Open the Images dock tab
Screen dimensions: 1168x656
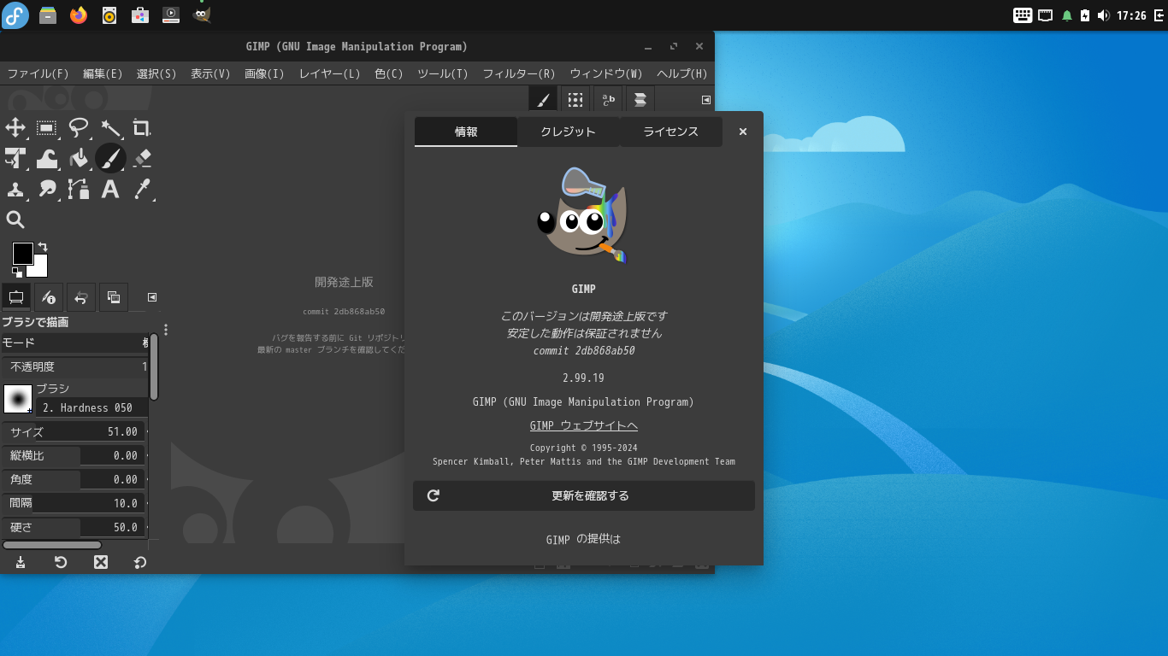114,297
